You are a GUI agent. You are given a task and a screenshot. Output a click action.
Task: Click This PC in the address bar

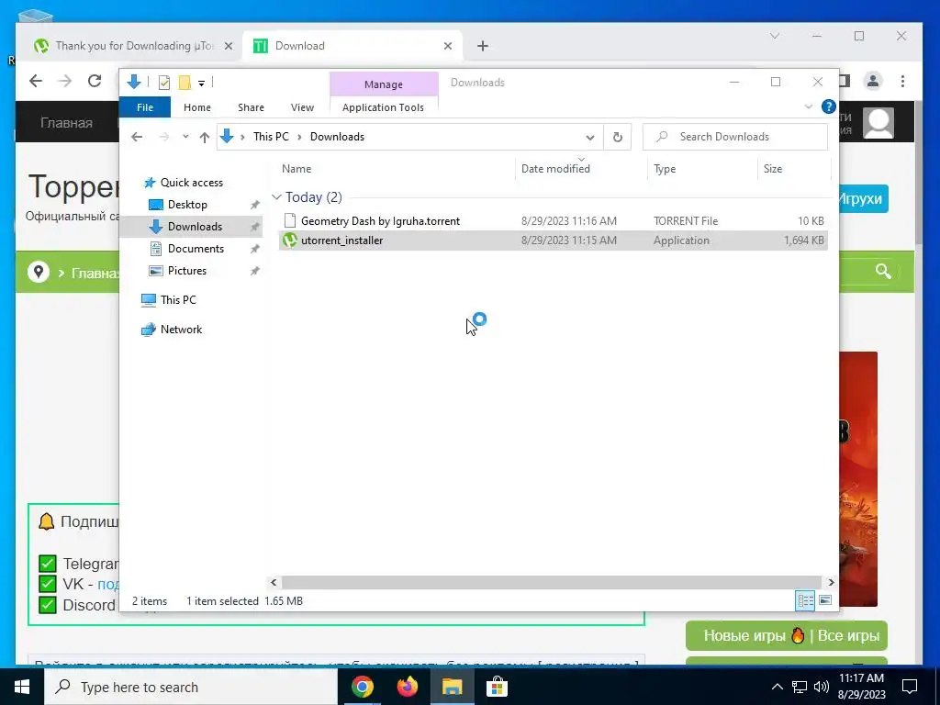271,137
